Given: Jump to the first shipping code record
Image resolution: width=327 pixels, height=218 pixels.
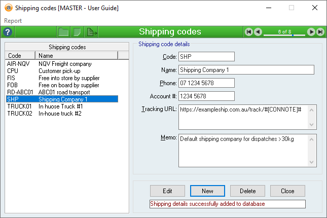Looking at the screenshot, I should click(249, 32).
